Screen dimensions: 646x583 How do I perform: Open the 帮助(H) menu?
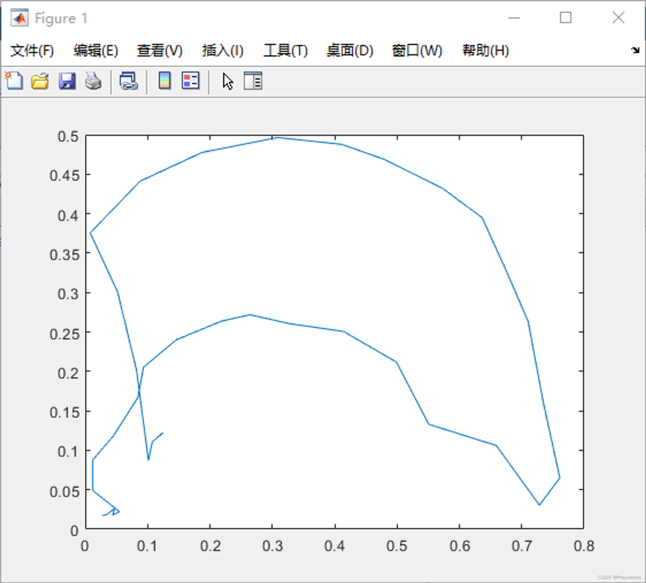pyautogui.click(x=485, y=50)
